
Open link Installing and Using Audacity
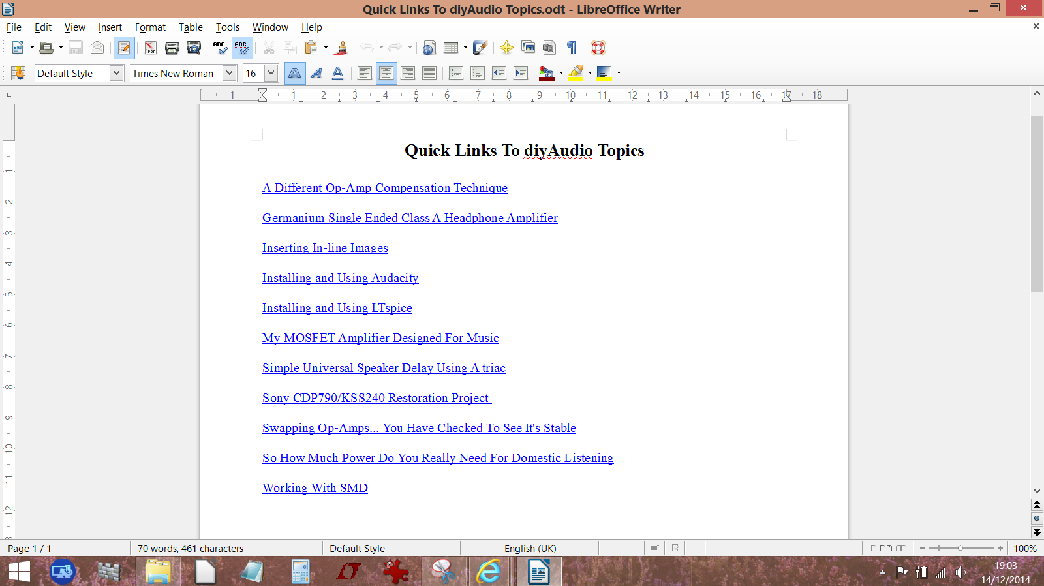(x=340, y=278)
